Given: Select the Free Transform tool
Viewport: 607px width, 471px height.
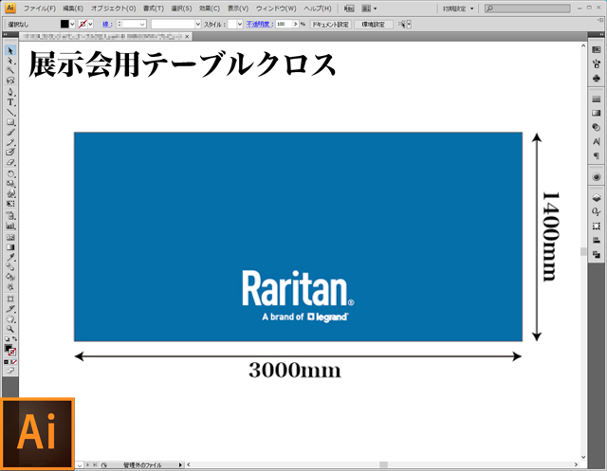Looking at the screenshot, I should click(x=10, y=204).
